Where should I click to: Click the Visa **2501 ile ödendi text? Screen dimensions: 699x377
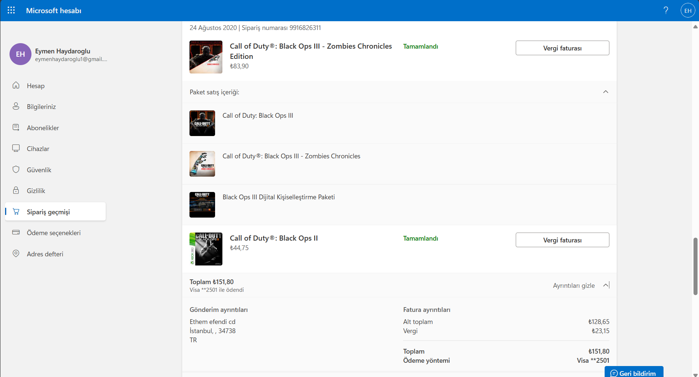click(x=217, y=290)
